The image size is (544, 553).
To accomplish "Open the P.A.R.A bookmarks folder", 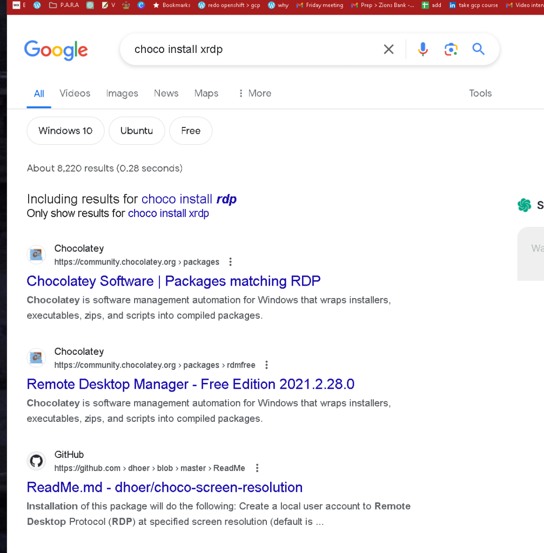I will point(64,5).
